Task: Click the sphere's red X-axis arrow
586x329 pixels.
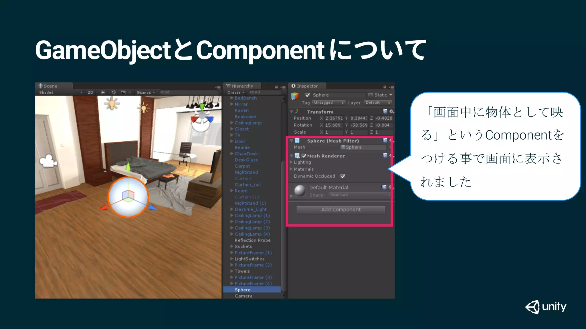Action: (103, 207)
